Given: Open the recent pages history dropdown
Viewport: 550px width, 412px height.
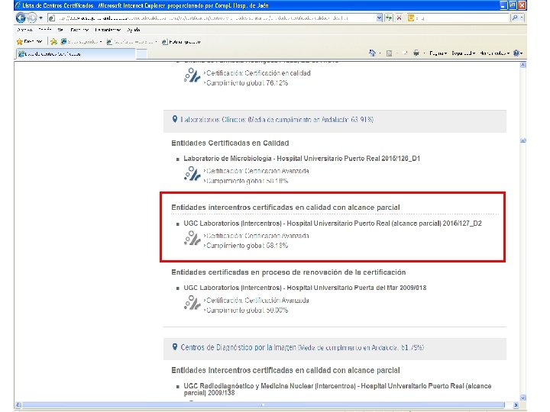Looking at the screenshot, I should [40, 18].
